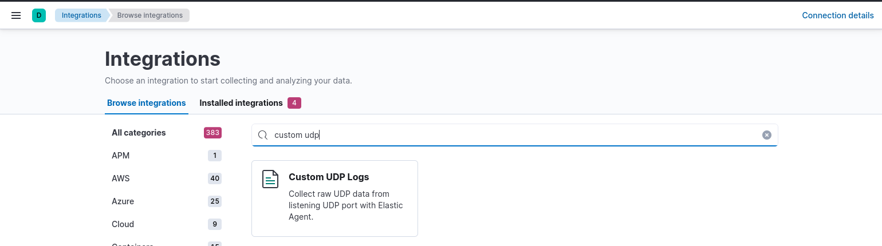882x246 pixels.
Task: Focus the integrations search input
Action: point(515,135)
